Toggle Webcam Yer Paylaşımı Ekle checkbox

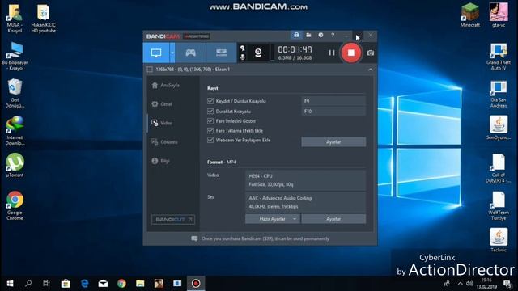click(x=210, y=140)
